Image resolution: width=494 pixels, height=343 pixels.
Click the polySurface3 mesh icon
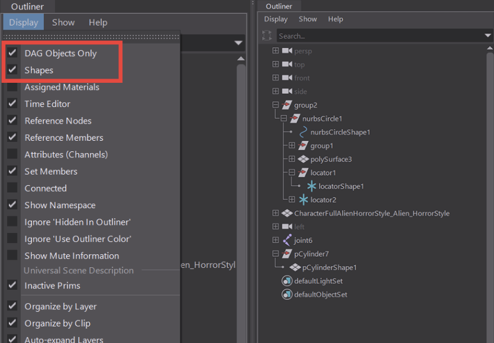[303, 159]
